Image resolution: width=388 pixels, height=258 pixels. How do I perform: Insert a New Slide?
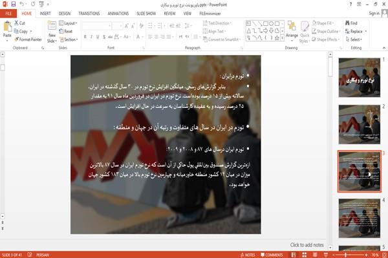coord(52,32)
